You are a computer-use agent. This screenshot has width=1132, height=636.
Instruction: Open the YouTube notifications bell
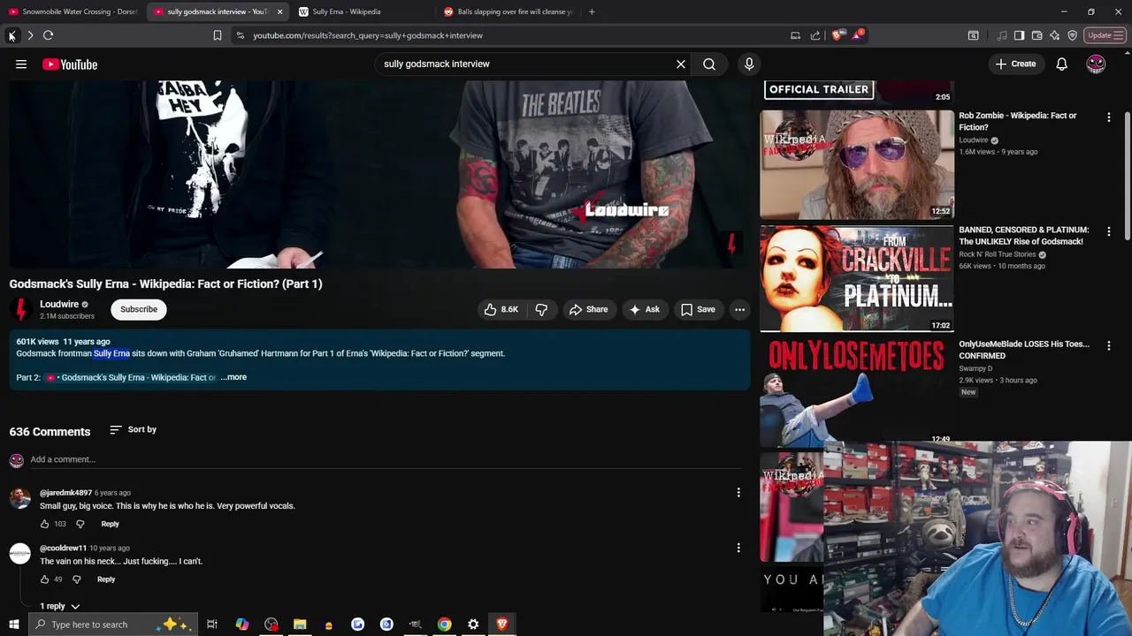pyautogui.click(x=1061, y=64)
